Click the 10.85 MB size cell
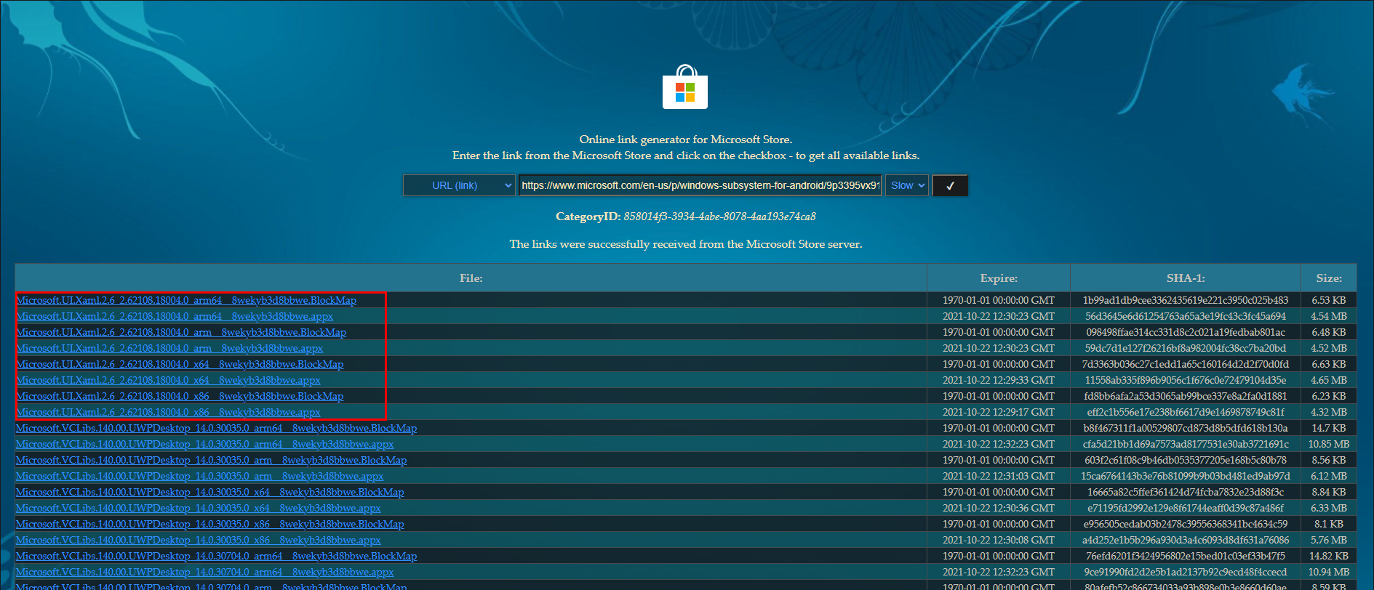The height and width of the screenshot is (590, 1374). 1329,444
